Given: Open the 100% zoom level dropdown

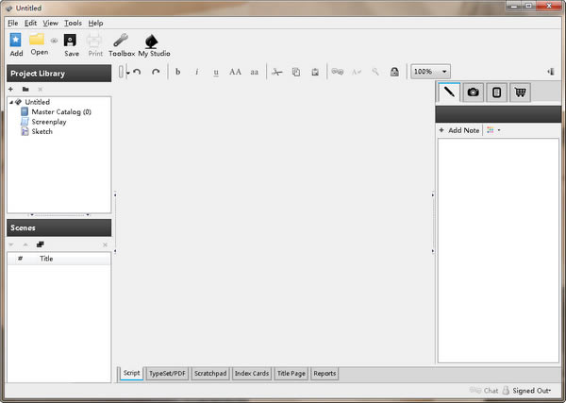Looking at the screenshot, I should point(430,72).
